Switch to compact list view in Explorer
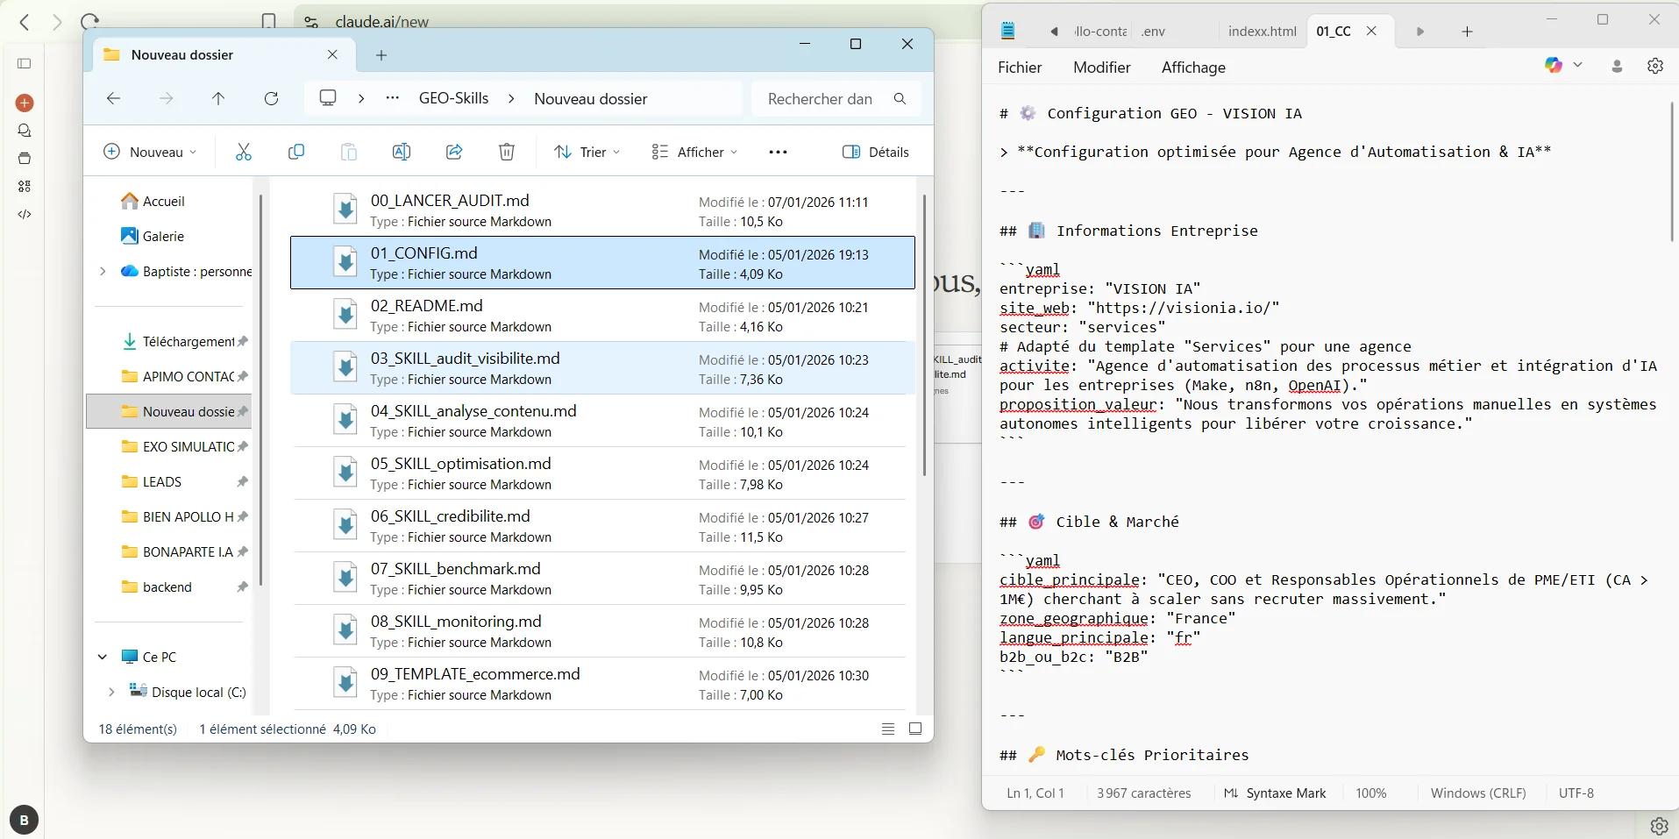 pos(888,729)
